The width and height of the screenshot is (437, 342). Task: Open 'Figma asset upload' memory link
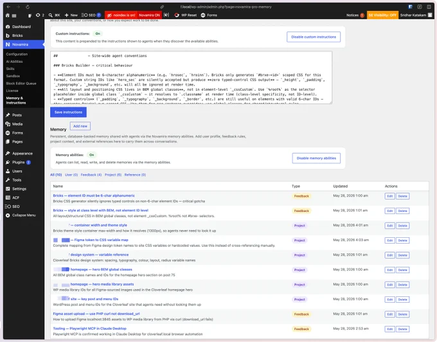96,314
